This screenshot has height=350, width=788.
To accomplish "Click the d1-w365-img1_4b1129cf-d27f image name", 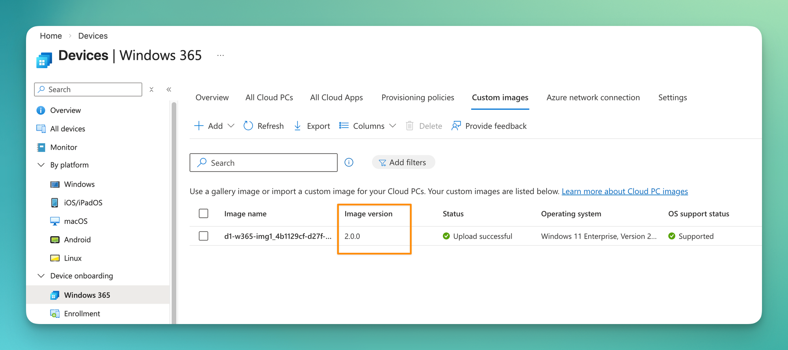I will tap(278, 236).
